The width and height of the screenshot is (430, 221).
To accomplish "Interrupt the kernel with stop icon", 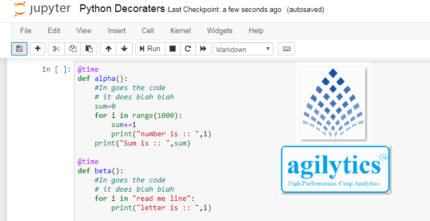I will point(172,49).
